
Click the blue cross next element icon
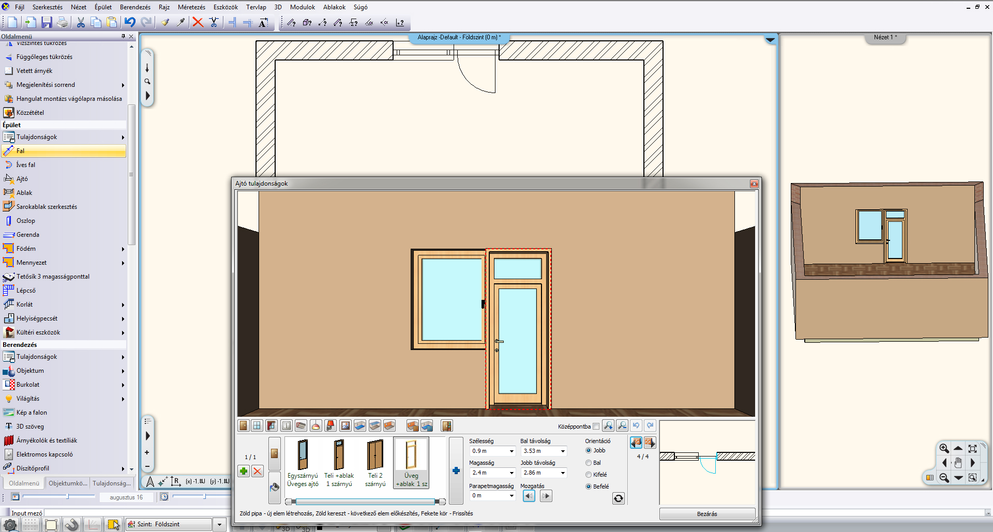tap(456, 470)
